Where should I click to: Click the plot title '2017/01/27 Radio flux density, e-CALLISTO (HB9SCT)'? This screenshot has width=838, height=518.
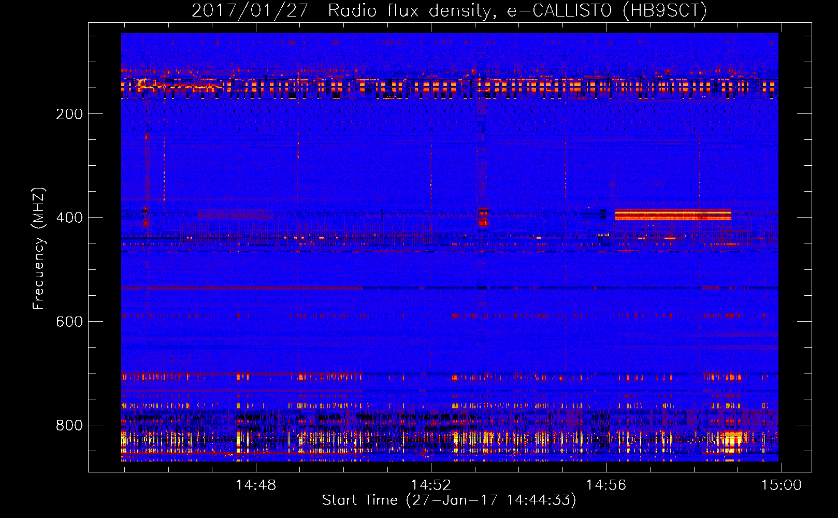click(449, 10)
